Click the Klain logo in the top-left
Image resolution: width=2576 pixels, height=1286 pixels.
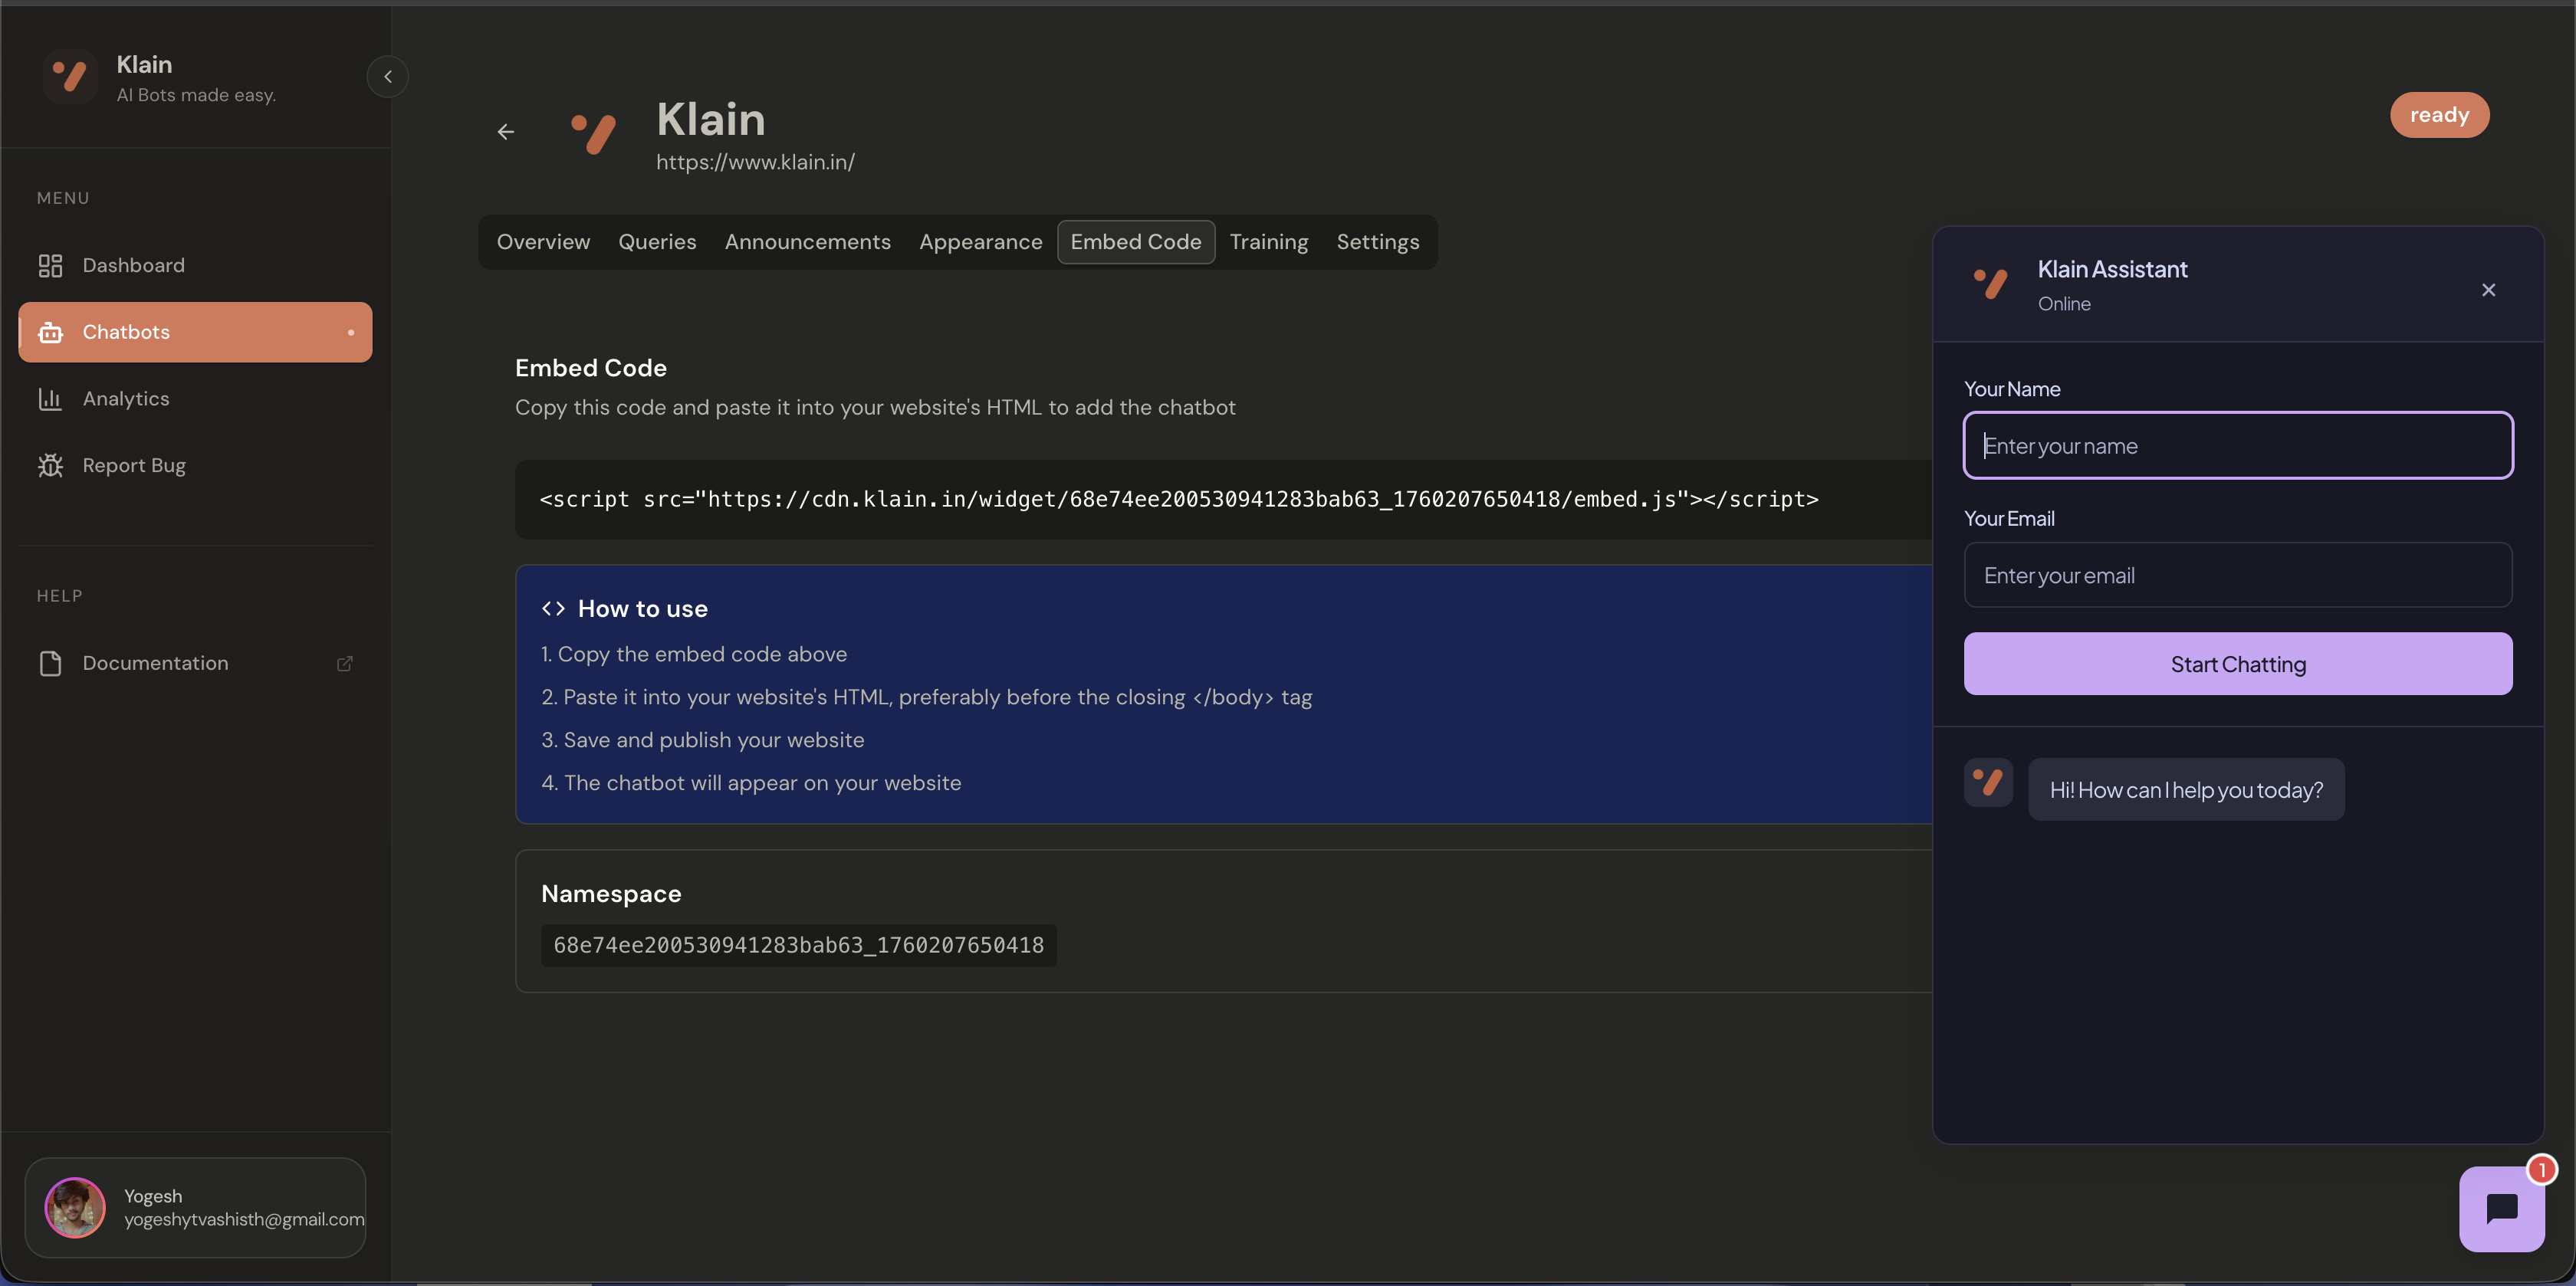tap(68, 76)
